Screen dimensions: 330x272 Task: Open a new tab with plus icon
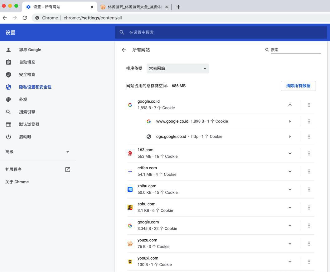coord(178,7)
